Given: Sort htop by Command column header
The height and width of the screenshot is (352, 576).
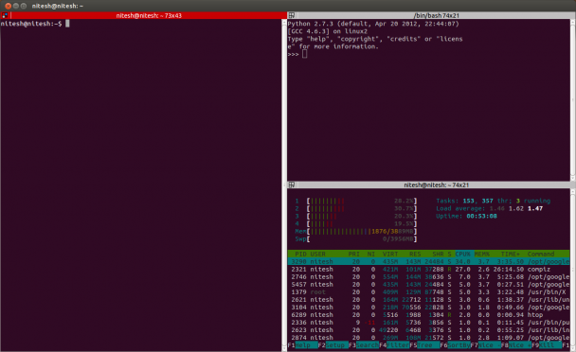Looking at the screenshot, I should tap(540, 254).
